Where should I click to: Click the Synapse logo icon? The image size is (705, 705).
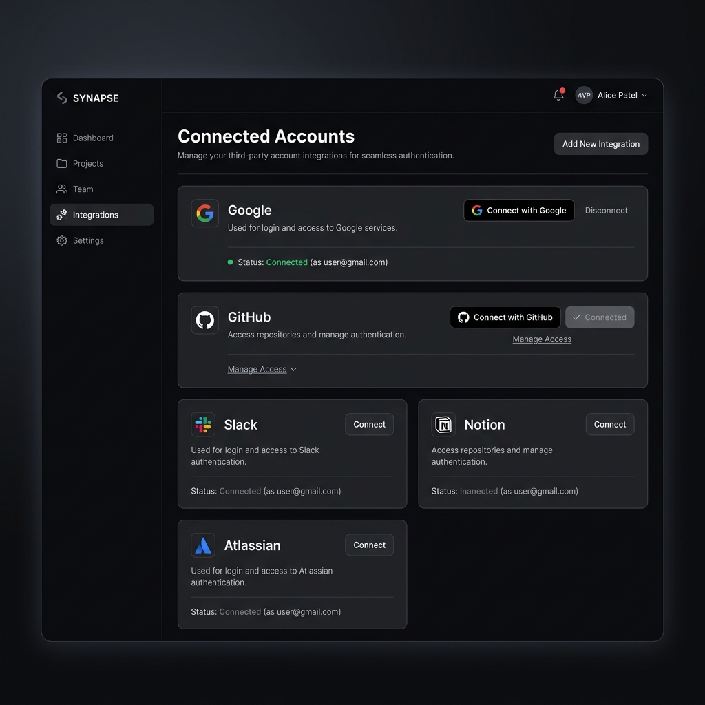[62, 98]
